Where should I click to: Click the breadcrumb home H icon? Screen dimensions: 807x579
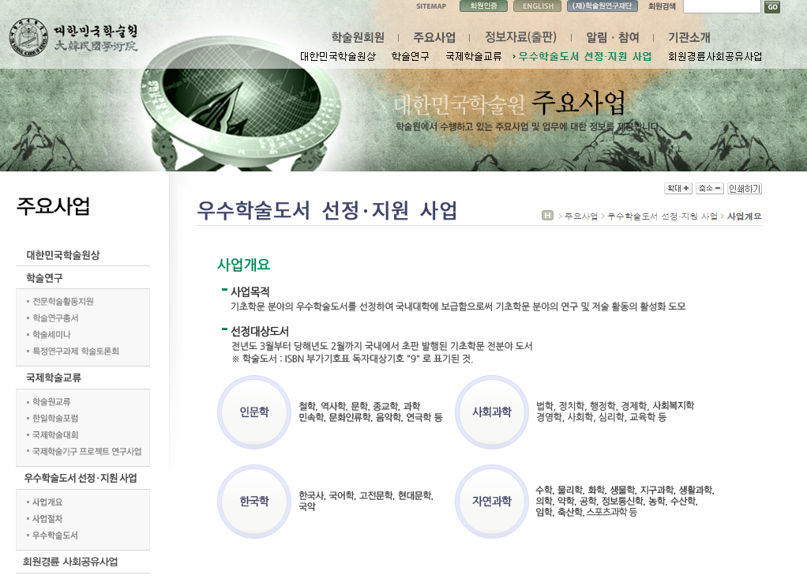coord(547,216)
